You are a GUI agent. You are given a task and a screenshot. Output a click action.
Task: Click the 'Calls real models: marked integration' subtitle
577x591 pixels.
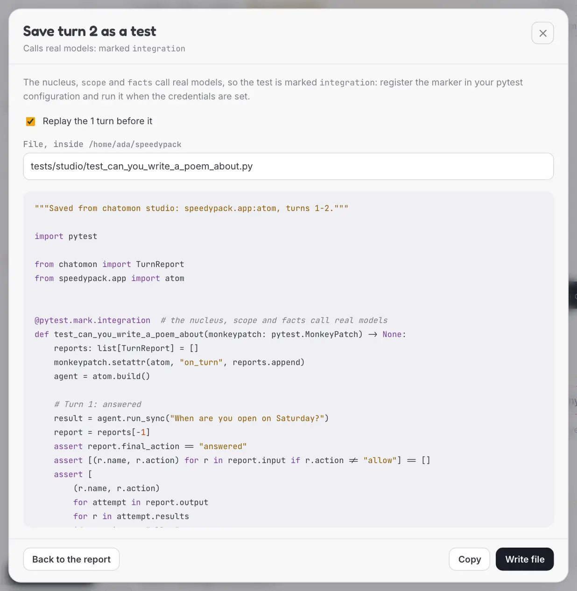click(x=104, y=49)
